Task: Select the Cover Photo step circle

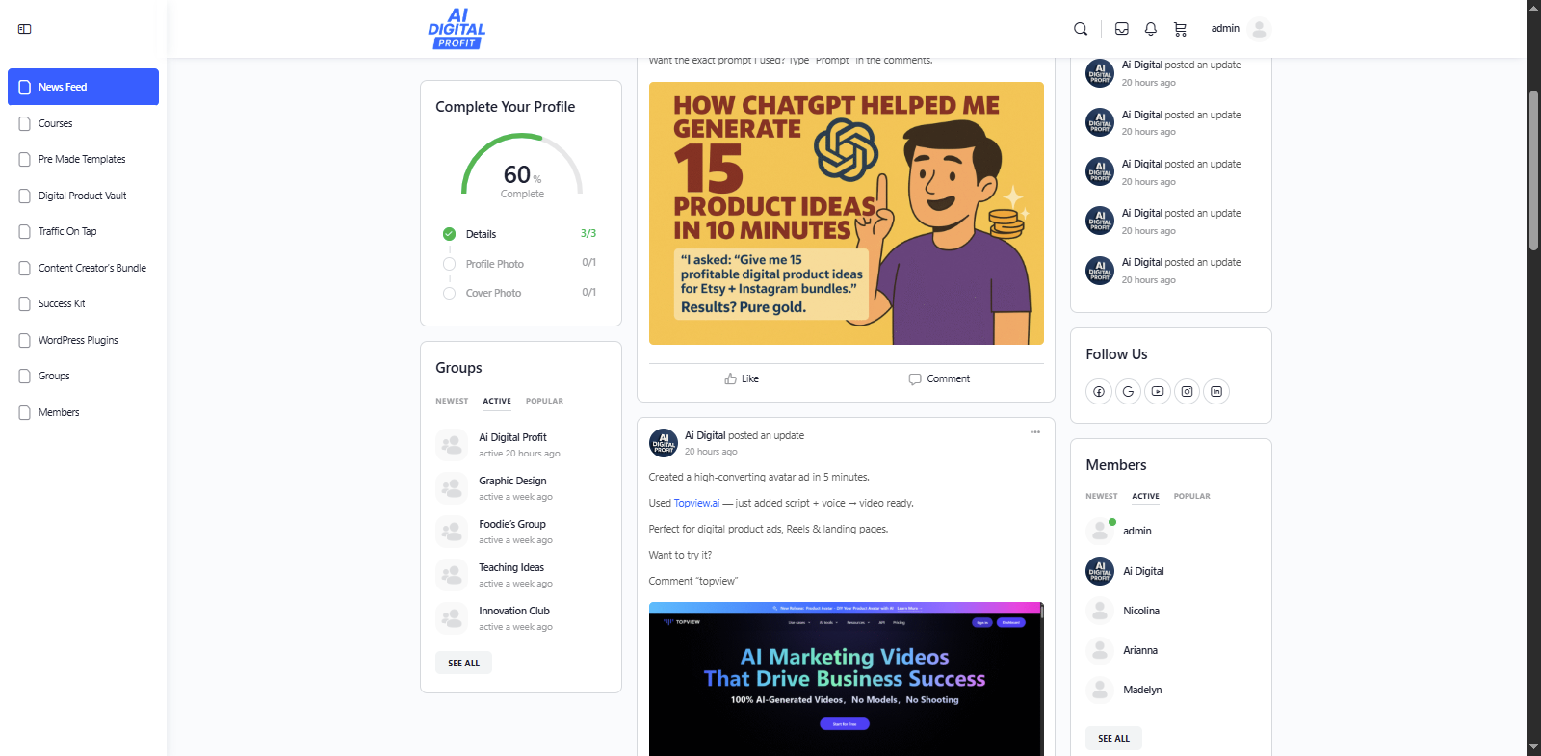Action: pos(449,293)
